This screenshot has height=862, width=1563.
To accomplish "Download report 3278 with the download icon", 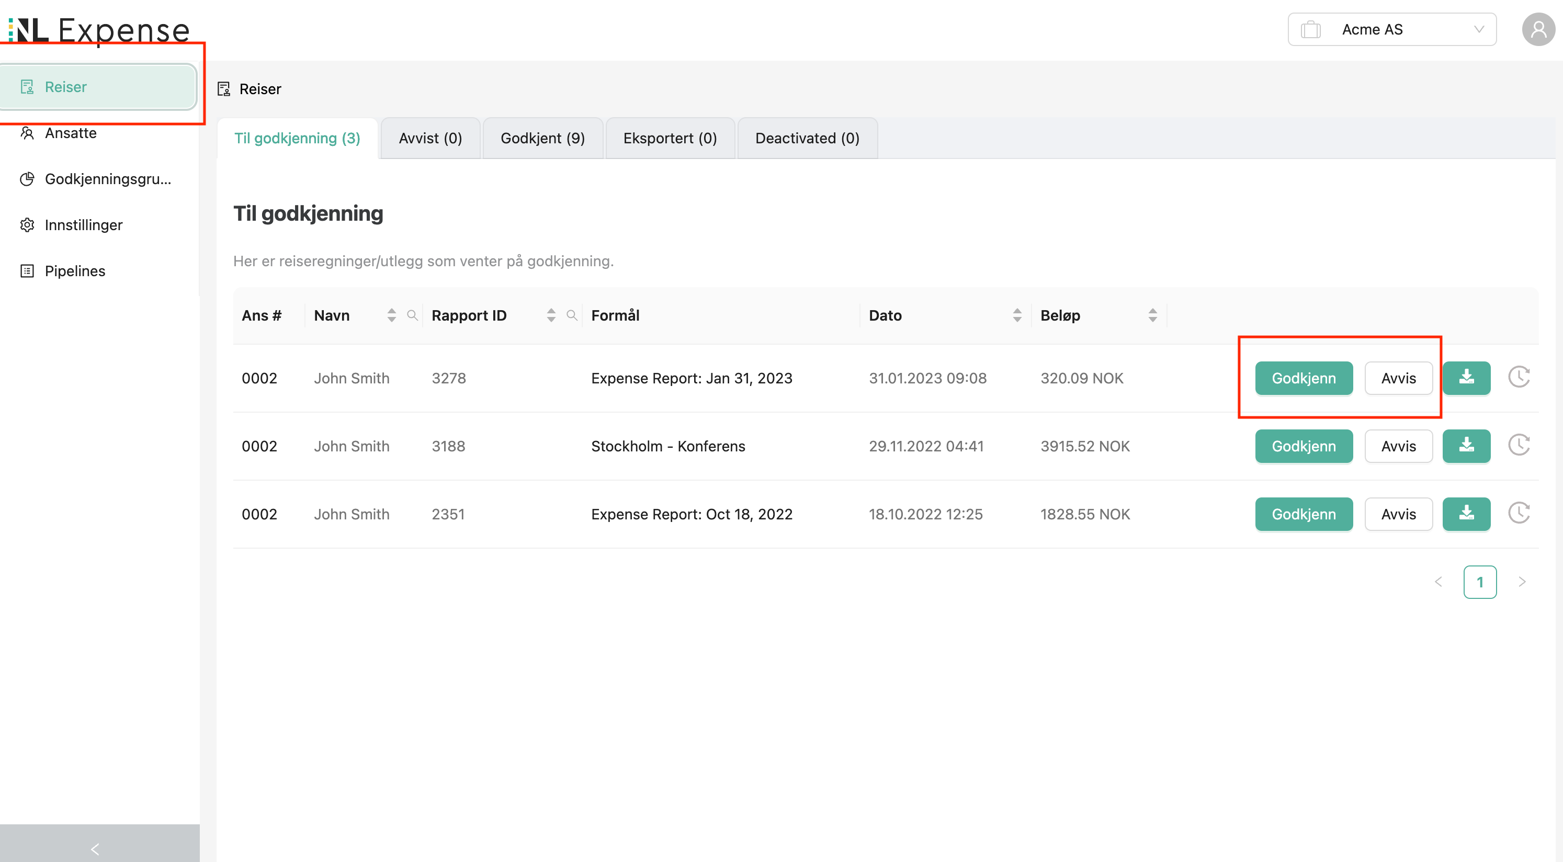I will point(1466,378).
